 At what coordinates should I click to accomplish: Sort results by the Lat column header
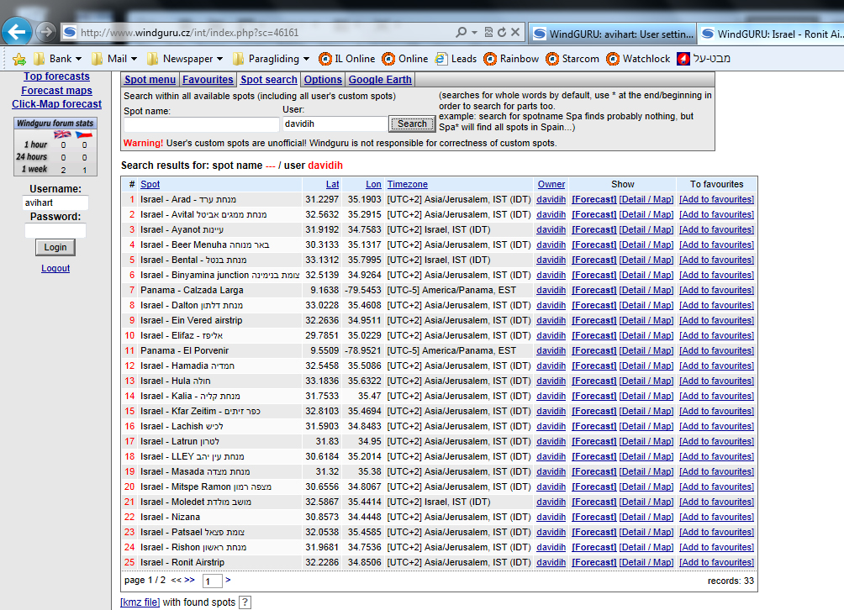[x=333, y=184]
